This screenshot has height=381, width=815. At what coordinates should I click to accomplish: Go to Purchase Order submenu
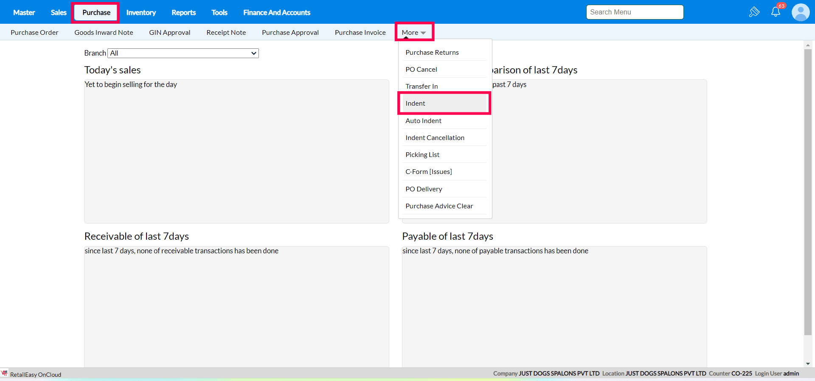pos(34,33)
